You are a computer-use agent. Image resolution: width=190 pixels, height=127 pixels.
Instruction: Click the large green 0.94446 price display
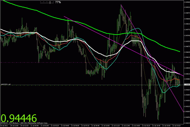pyautogui.click(x=19, y=118)
